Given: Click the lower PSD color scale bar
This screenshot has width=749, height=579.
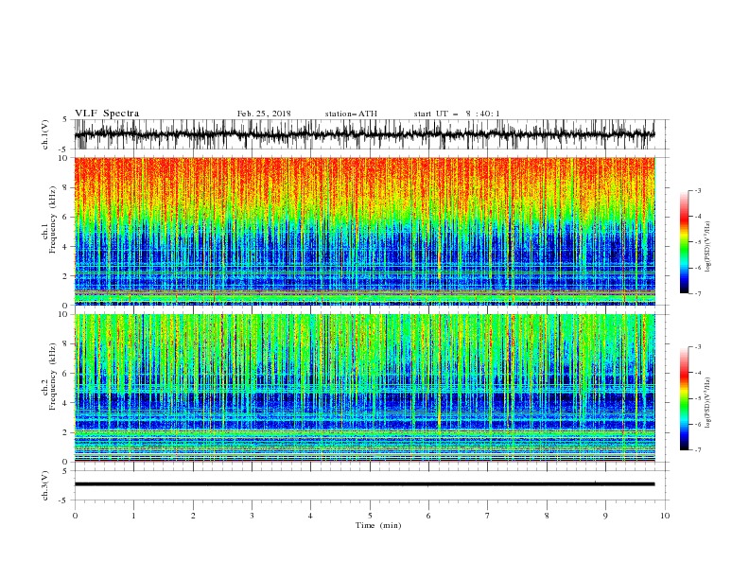Looking at the screenshot, I should (685, 398).
